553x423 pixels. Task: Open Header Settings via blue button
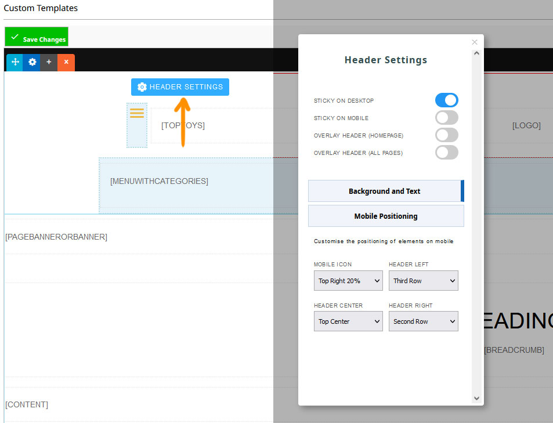tap(180, 87)
